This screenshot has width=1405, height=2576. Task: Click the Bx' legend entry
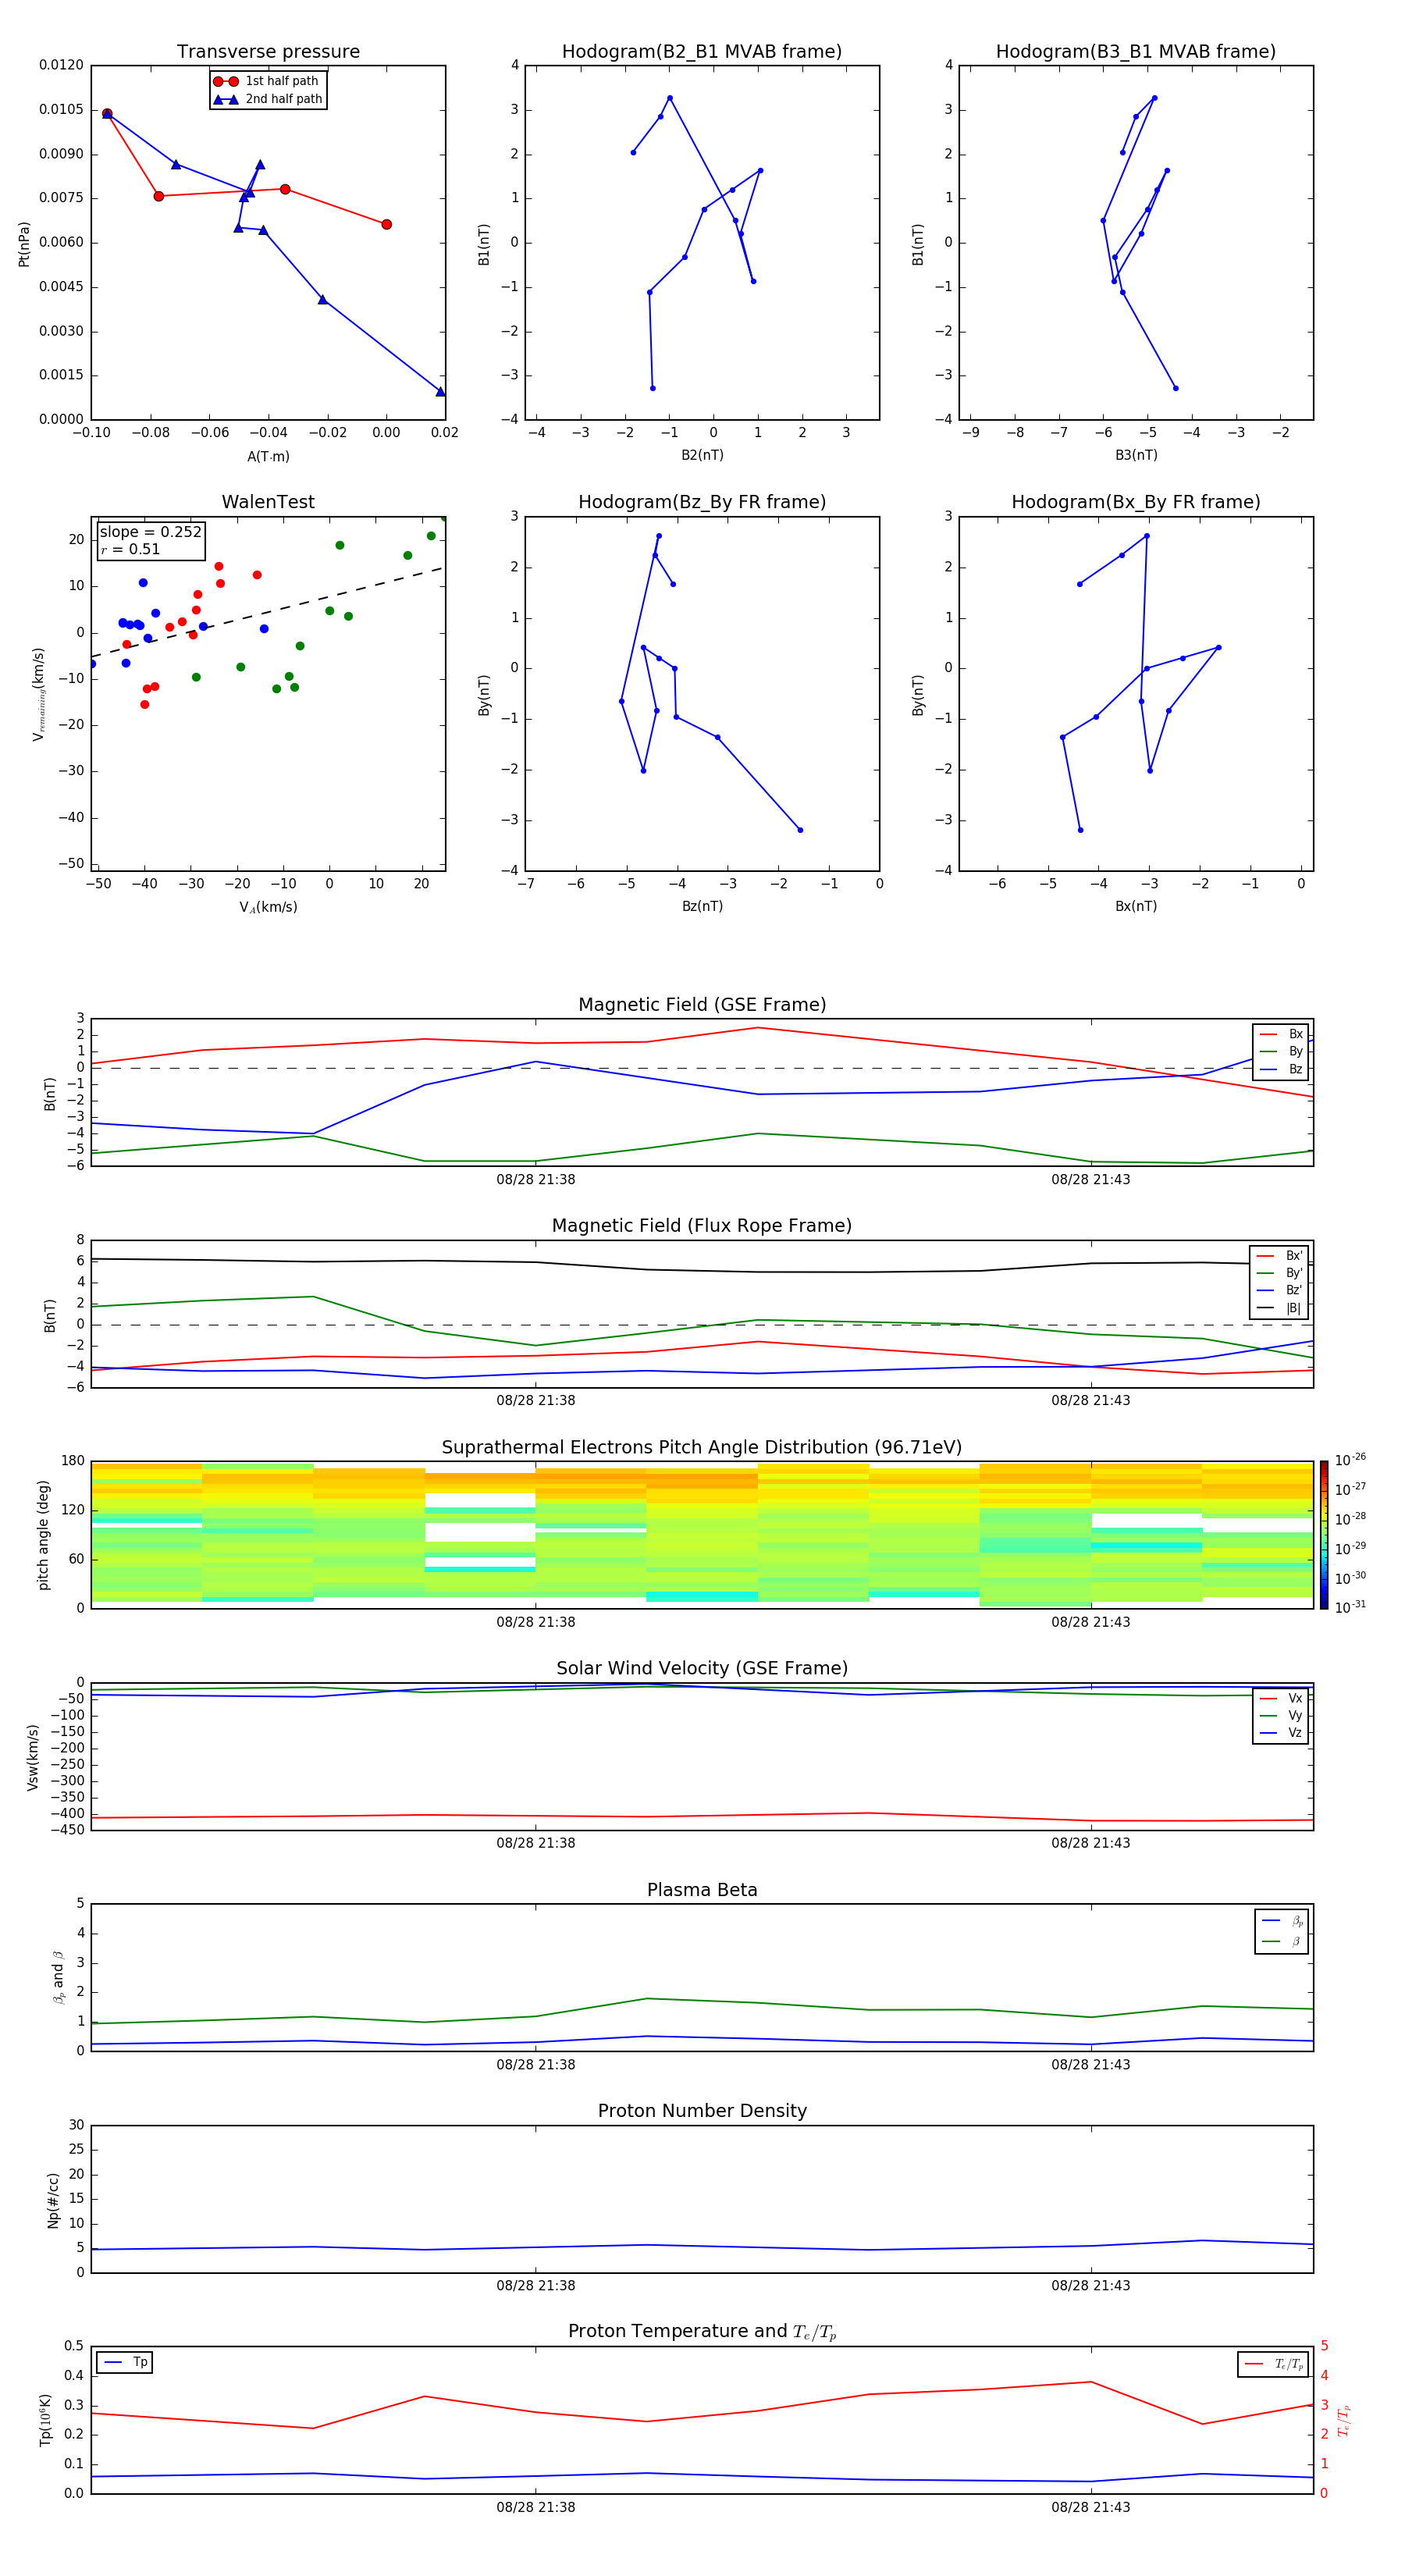(x=1279, y=1256)
